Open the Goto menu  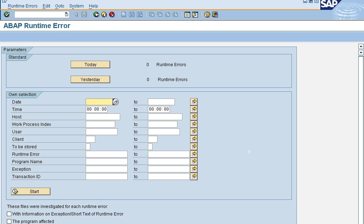(x=60, y=6)
